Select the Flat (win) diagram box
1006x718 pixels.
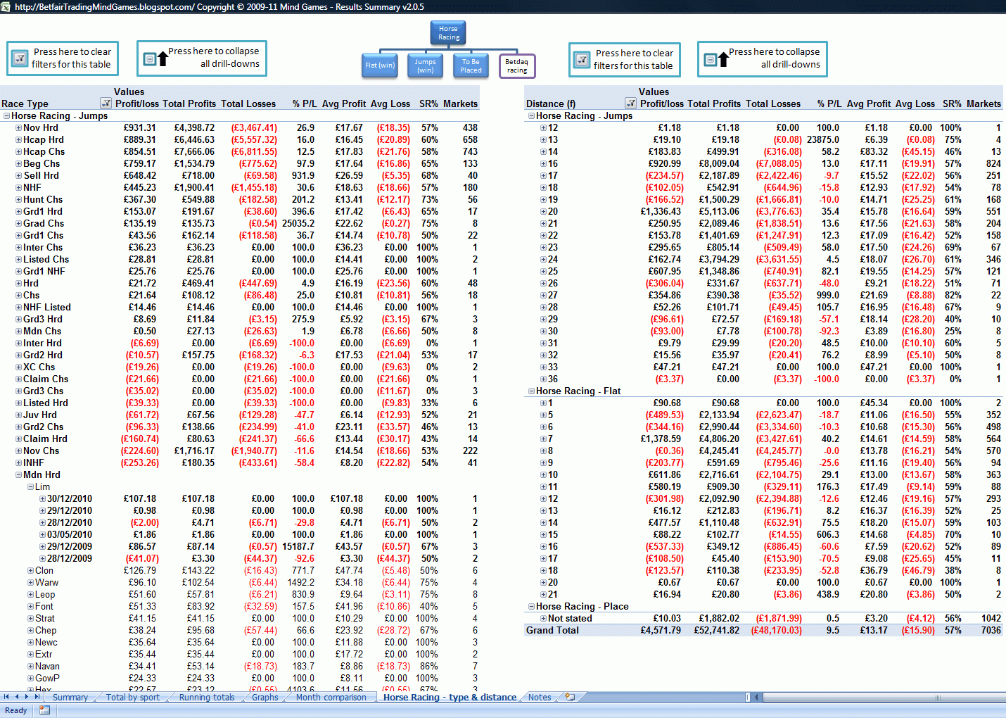[x=380, y=65]
